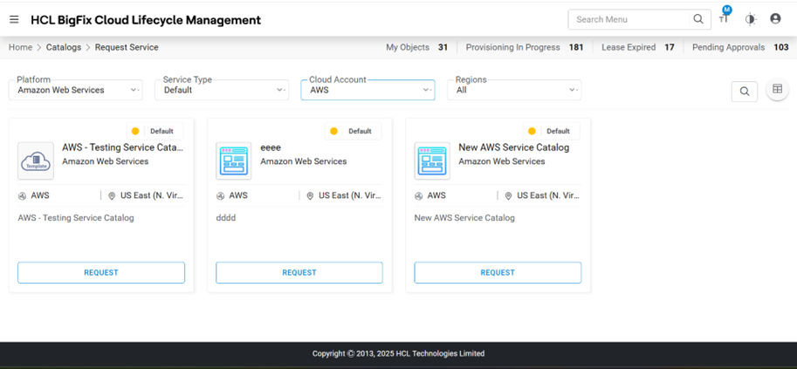797x369 pixels.
Task: Request the eeee catalog
Action: [x=299, y=272]
